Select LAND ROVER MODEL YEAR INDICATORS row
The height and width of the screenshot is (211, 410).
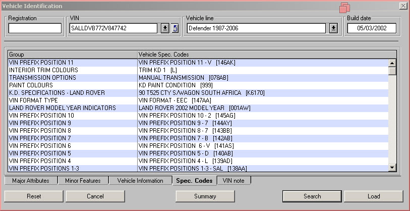(x=198, y=108)
